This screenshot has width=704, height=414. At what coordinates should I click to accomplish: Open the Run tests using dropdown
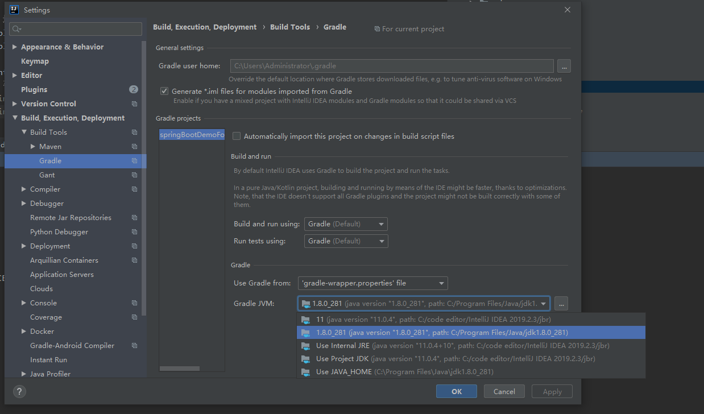click(346, 241)
